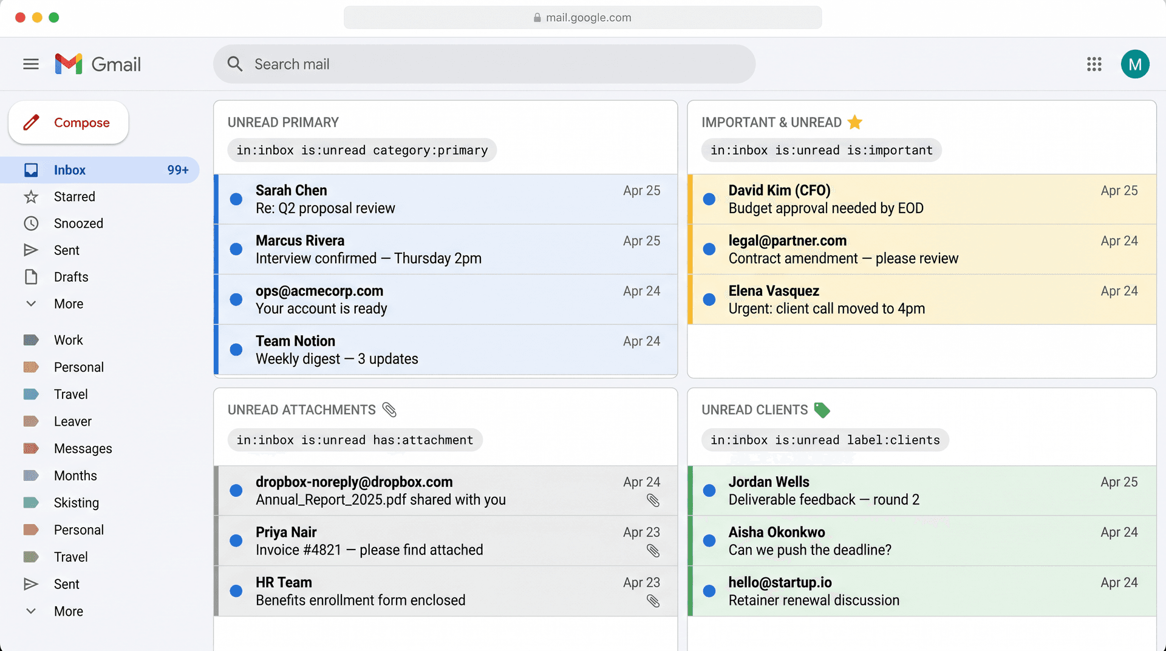
Task: Select the Snoozed clock icon
Action: 31,223
